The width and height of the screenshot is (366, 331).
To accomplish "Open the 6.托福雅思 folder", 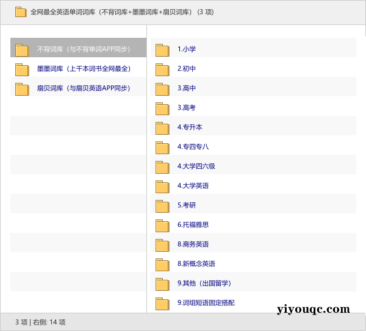I will pyautogui.click(x=193, y=225).
